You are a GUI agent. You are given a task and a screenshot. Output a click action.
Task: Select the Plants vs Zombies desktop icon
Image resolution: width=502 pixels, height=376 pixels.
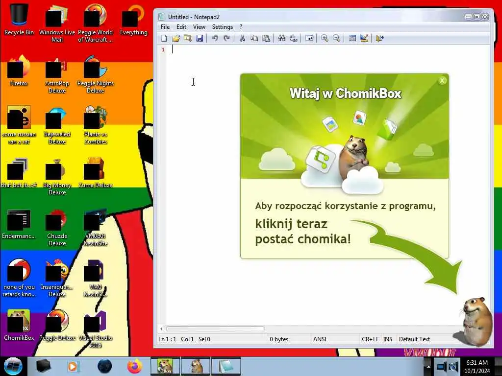(96, 125)
